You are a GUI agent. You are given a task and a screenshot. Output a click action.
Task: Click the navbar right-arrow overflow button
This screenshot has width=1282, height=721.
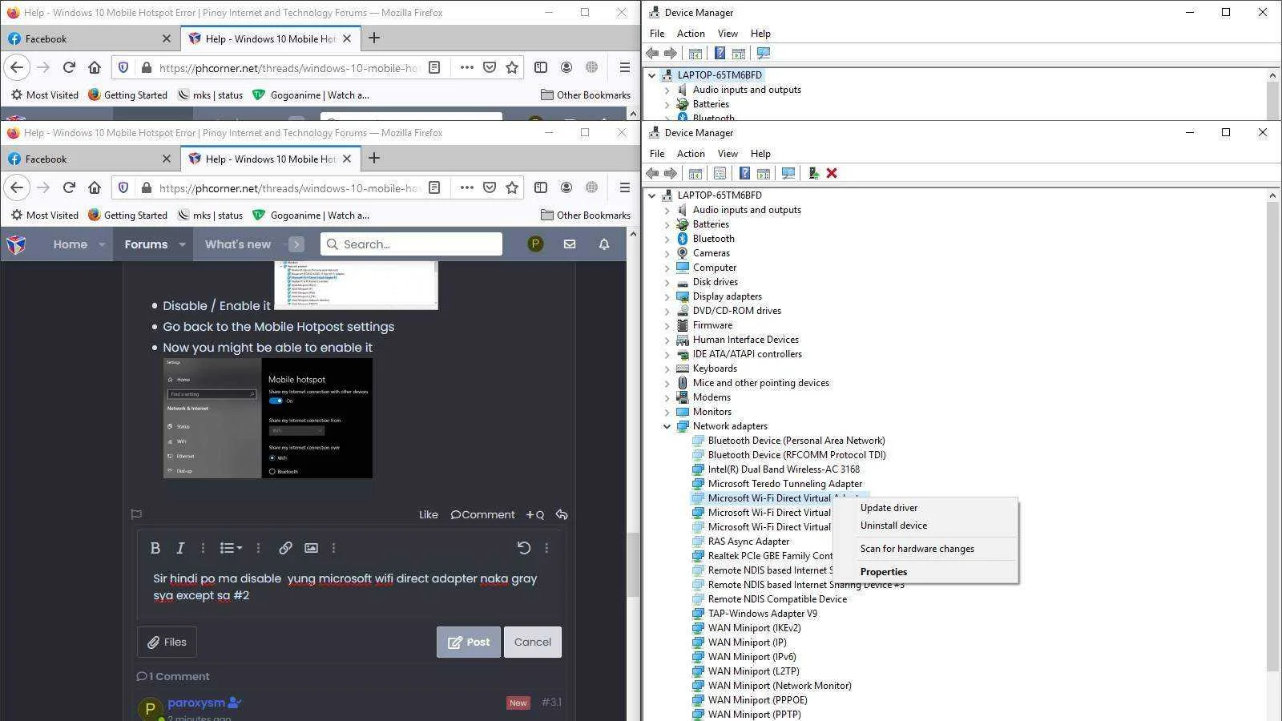click(x=296, y=244)
